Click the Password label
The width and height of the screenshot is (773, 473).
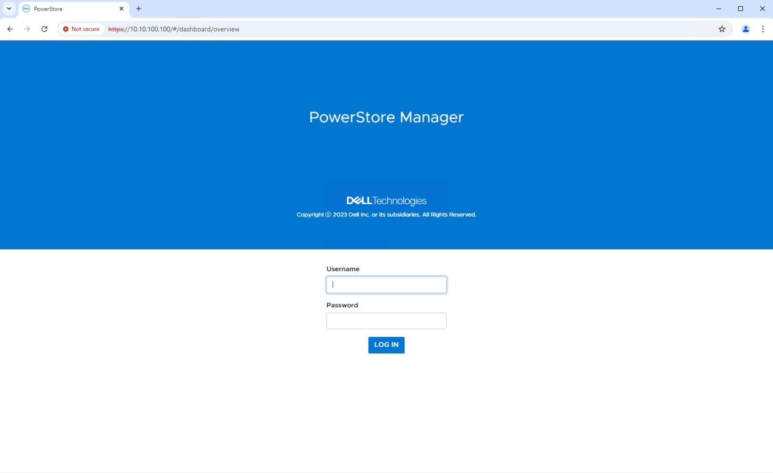coord(342,305)
